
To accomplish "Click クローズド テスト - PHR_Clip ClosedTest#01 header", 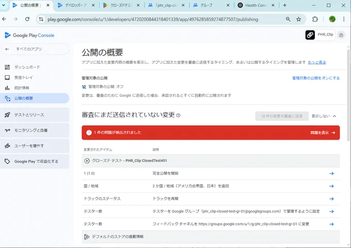I will click(211, 160).
